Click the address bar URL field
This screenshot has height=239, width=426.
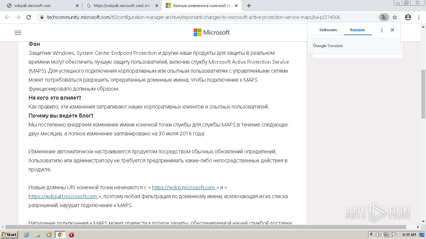210,17
